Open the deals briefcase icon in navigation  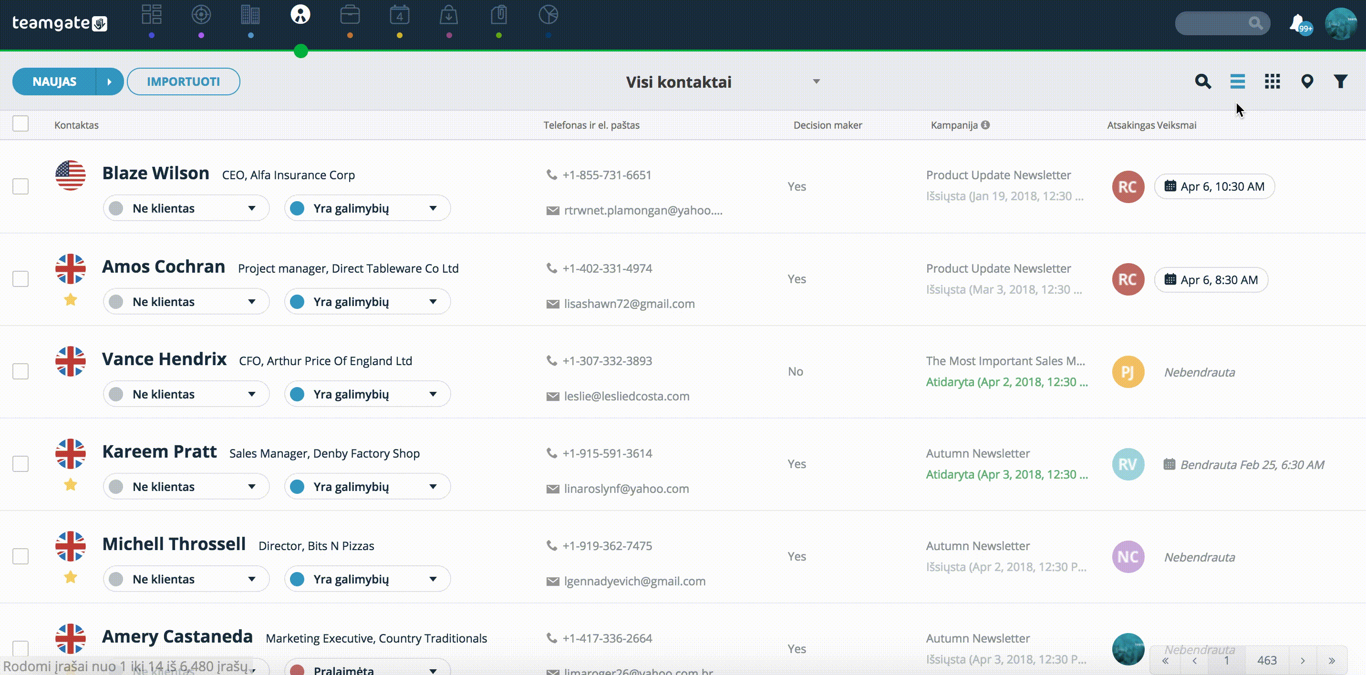[x=350, y=15]
